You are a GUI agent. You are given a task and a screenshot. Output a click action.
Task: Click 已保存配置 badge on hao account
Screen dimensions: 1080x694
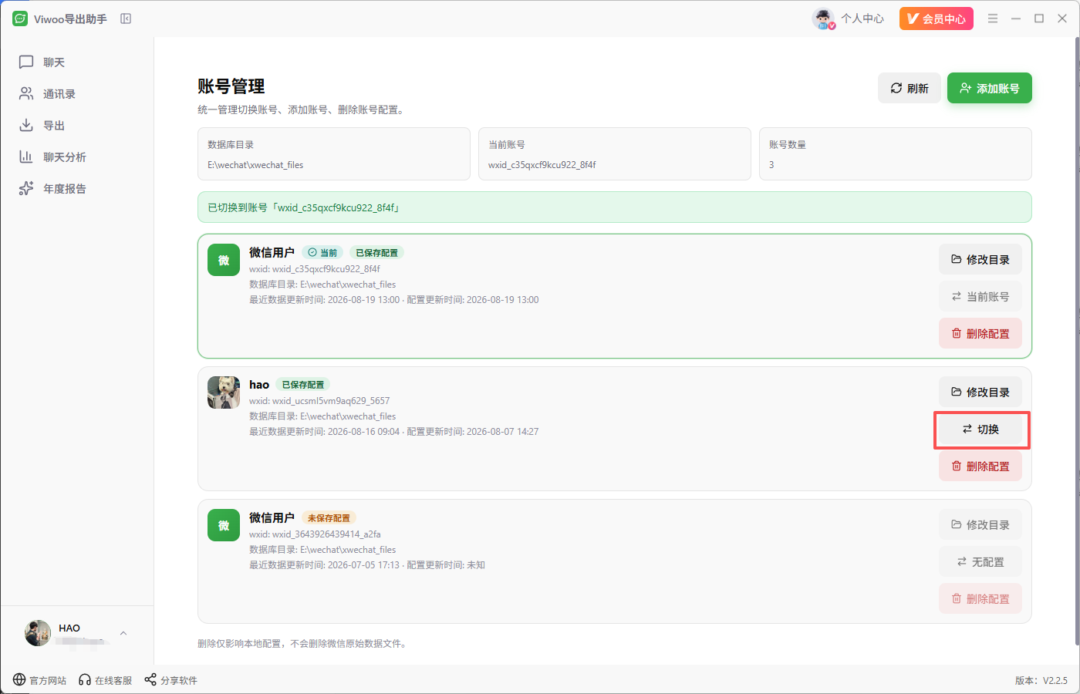(x=302, y=385)
